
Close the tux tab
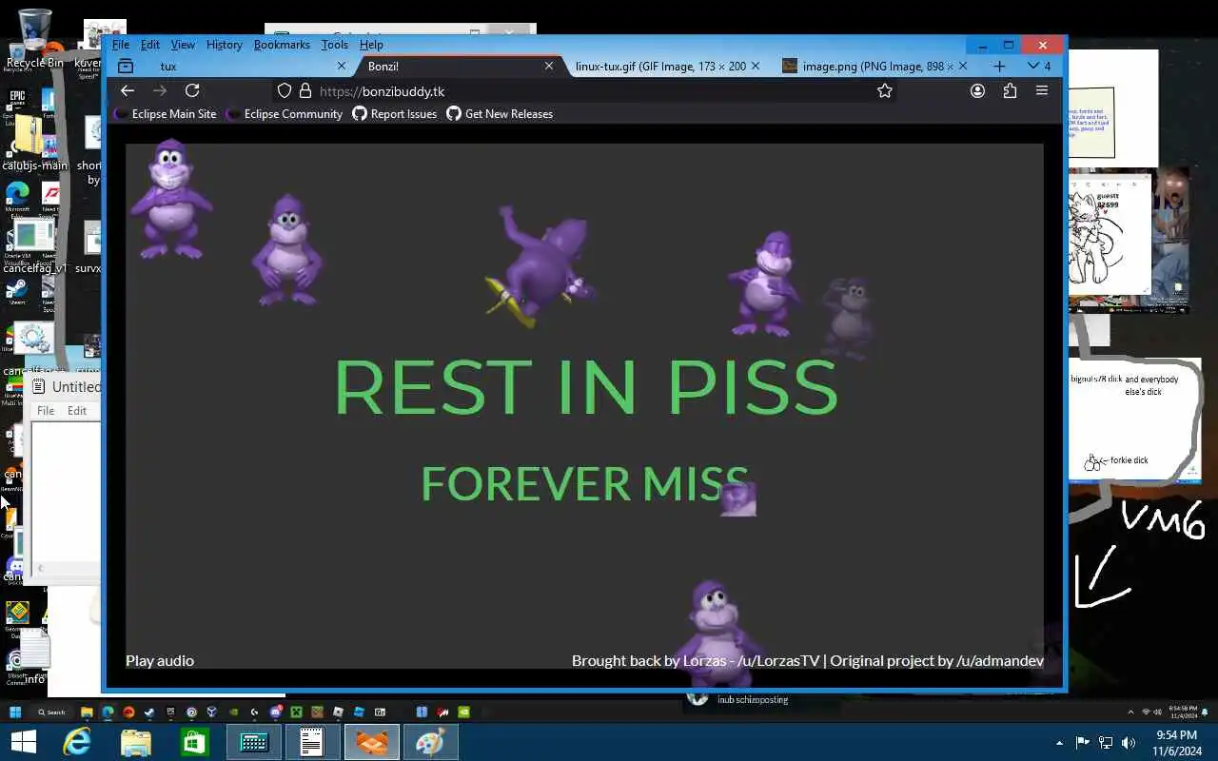pyautogui.click(x=342, y=66)
